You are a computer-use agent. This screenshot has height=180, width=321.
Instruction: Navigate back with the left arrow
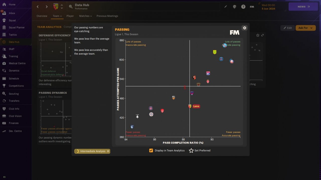[38, 7]
